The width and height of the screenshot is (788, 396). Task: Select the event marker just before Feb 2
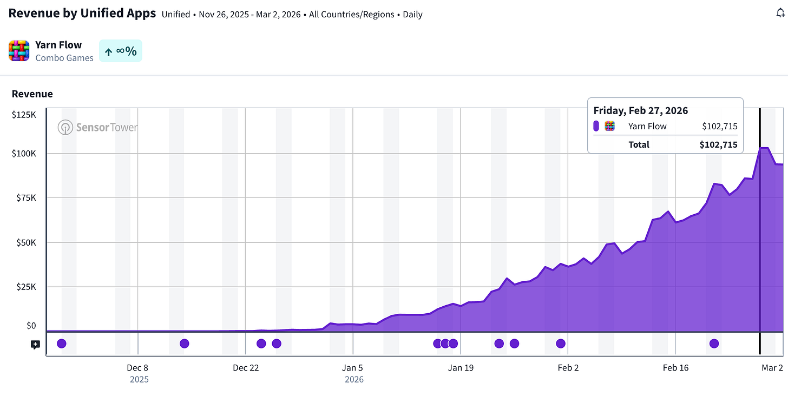[x=561, y=344]
